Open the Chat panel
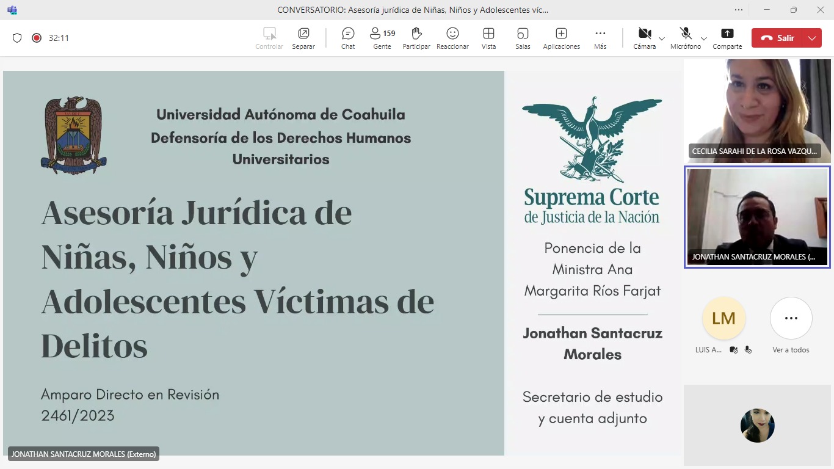 click(x=348, y=38)
